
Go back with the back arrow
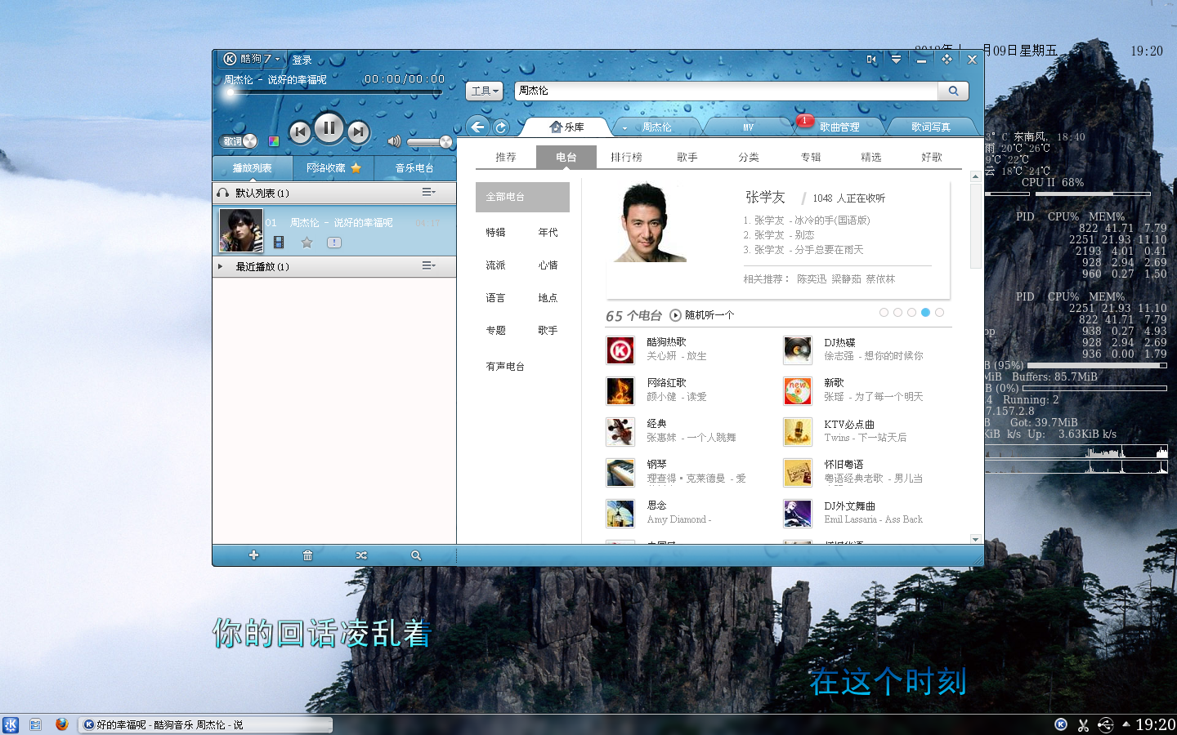tap(477, 127)
